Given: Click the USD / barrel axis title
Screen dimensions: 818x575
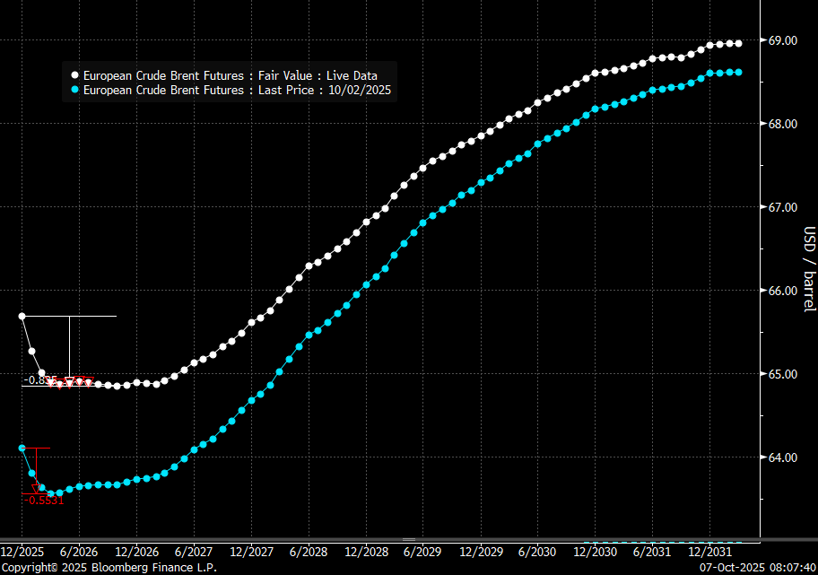Looking at the screenshot, I should [x=809, y=269].
